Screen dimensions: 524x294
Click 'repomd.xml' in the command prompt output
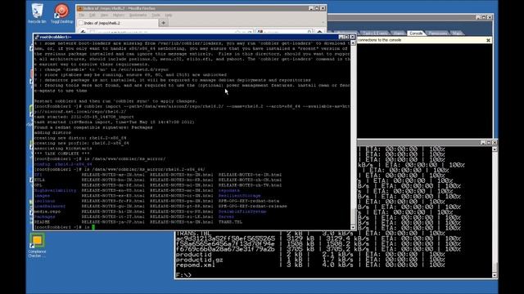pyautogui.click(x=196, y=265)
